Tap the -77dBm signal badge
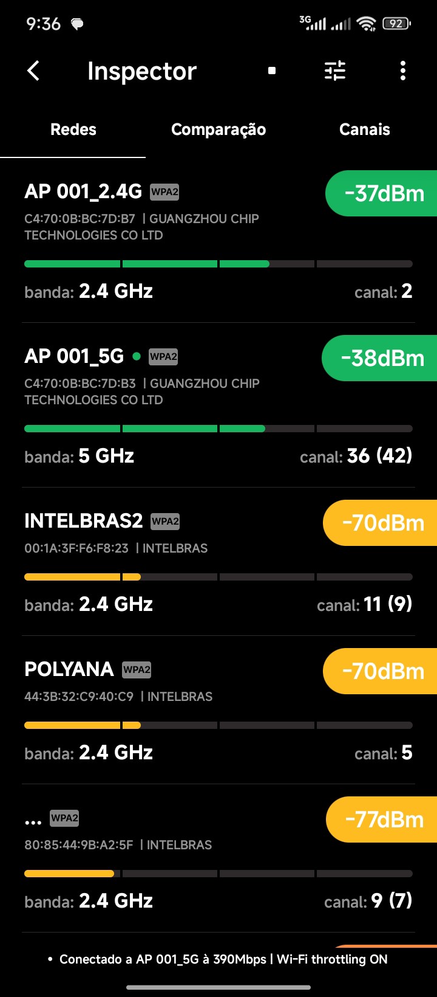437x997 pixels. 384,819
